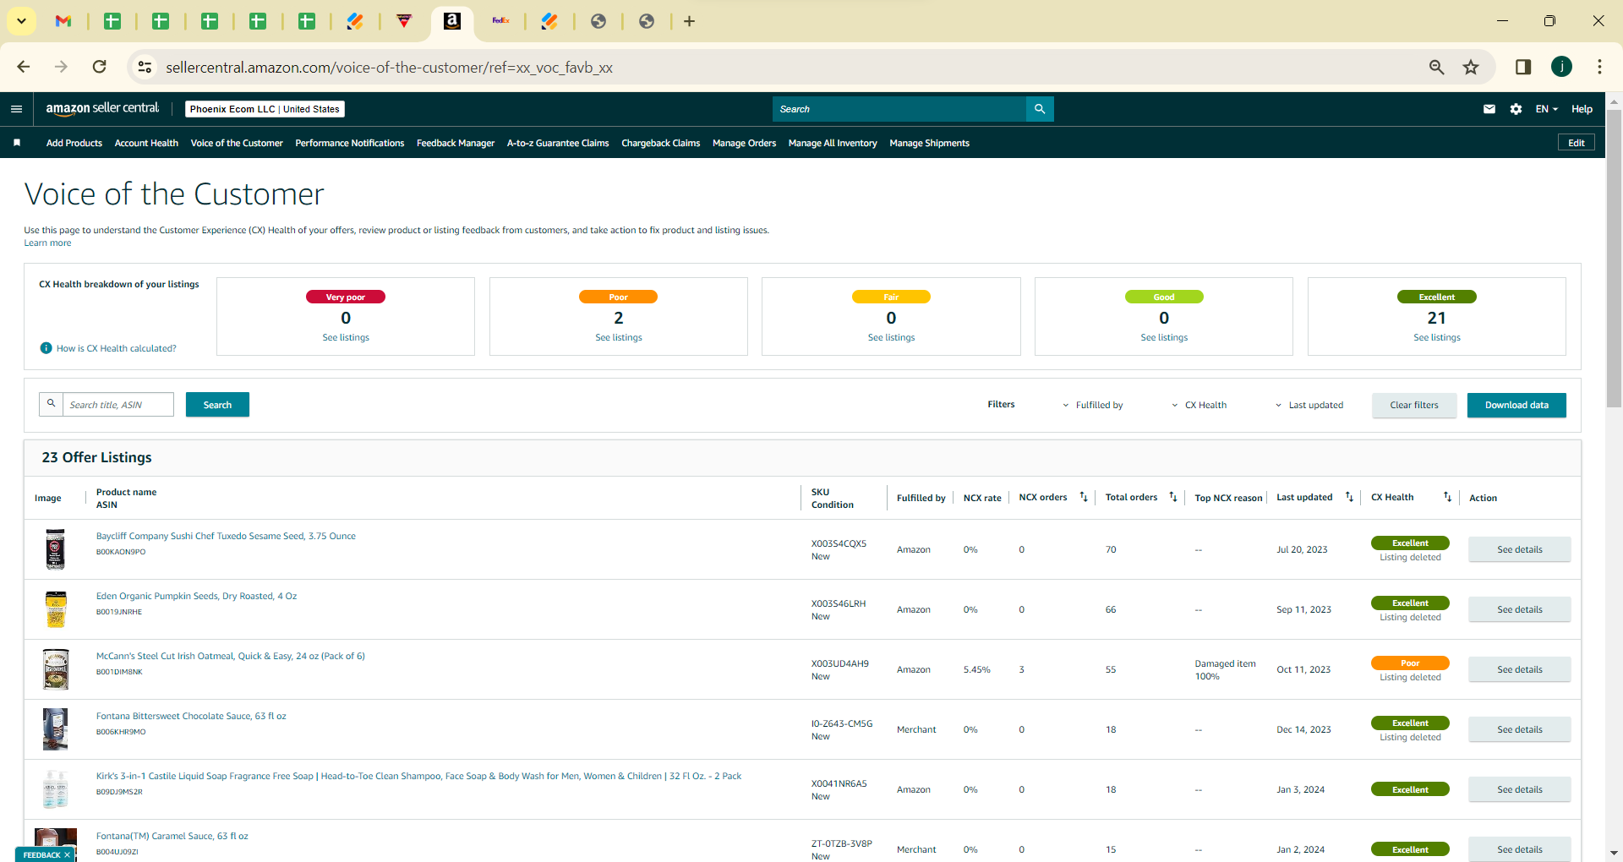Open Performance Notifications menu item
The image size is (1623, 862).
click(x=350, y=143)
